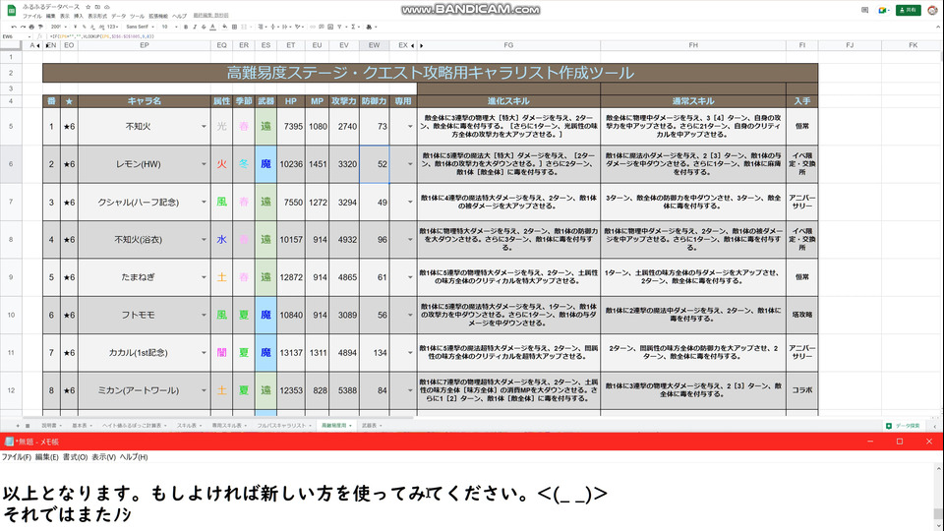Open the Google Sheets home icon
944x531 pixels.
(x=12, y=10)
